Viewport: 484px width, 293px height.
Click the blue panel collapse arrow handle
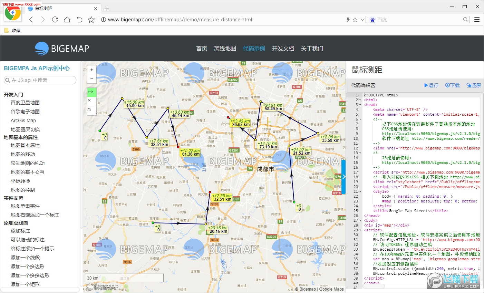tap(343, 177)
